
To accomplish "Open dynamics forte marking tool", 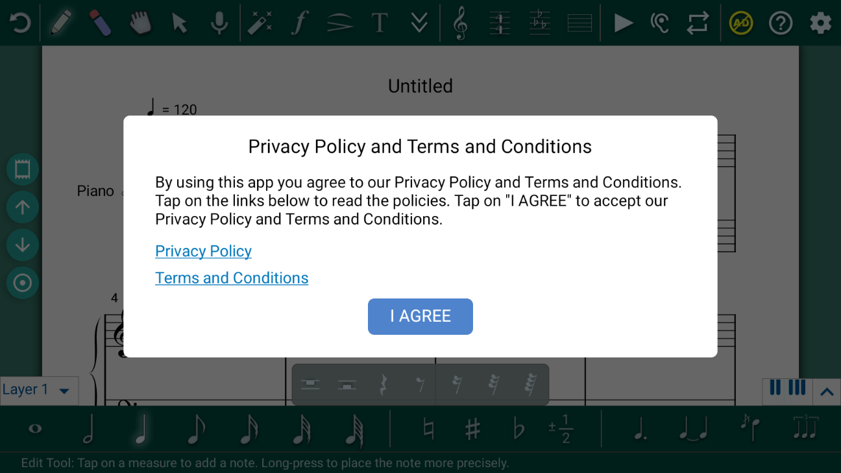I will [x=299, y=23].
